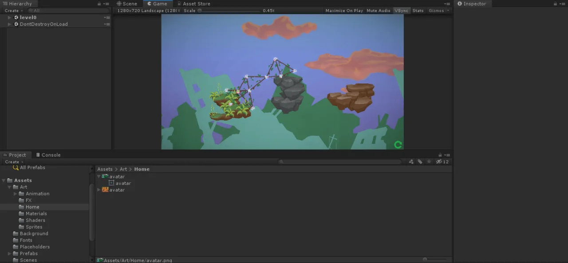Open the Game view panel options menu icon
The image size is (568, 263).
(447, 4)
